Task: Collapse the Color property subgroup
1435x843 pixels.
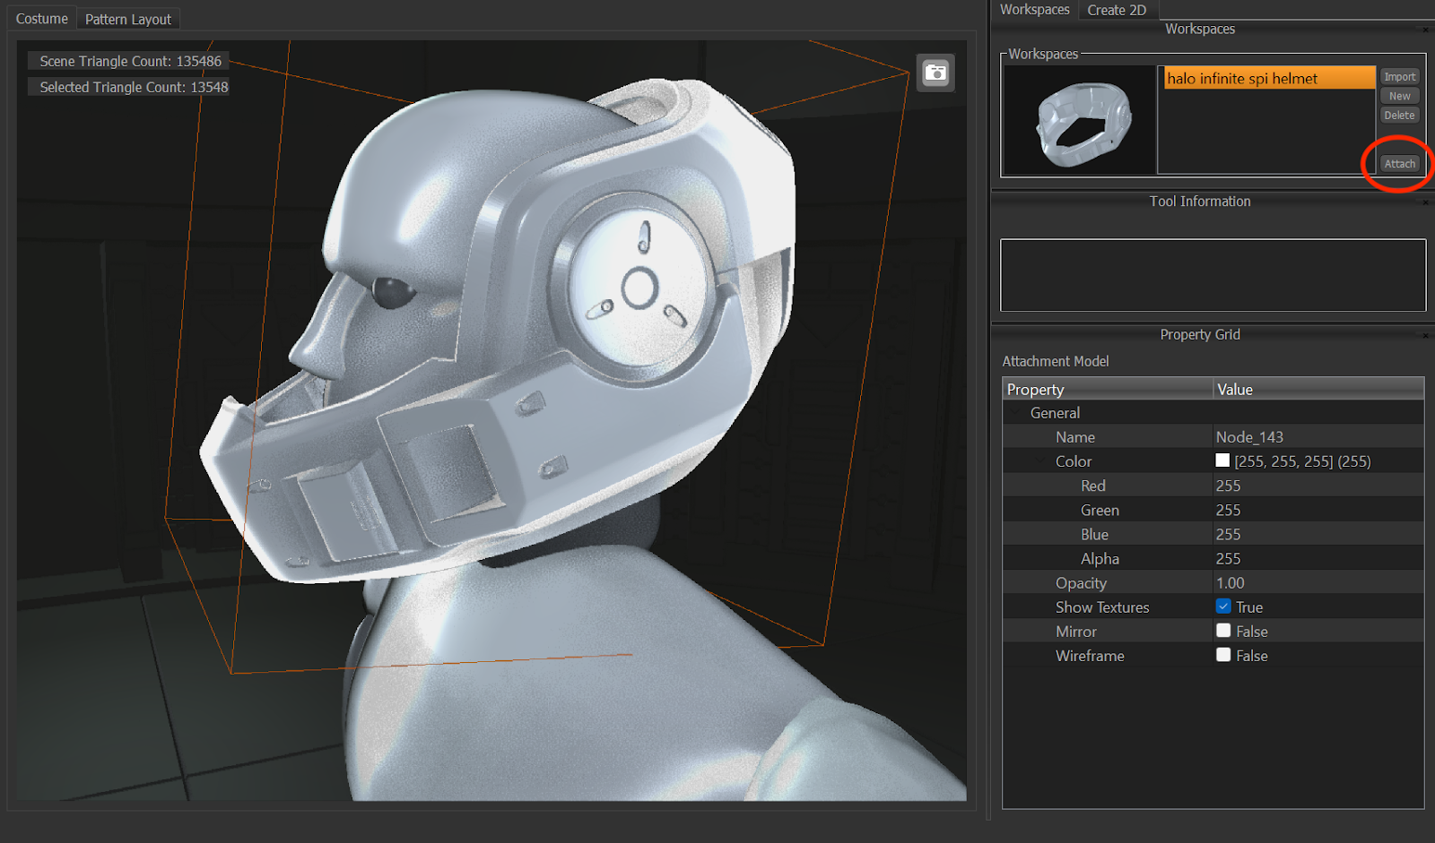Action: 1041,461
